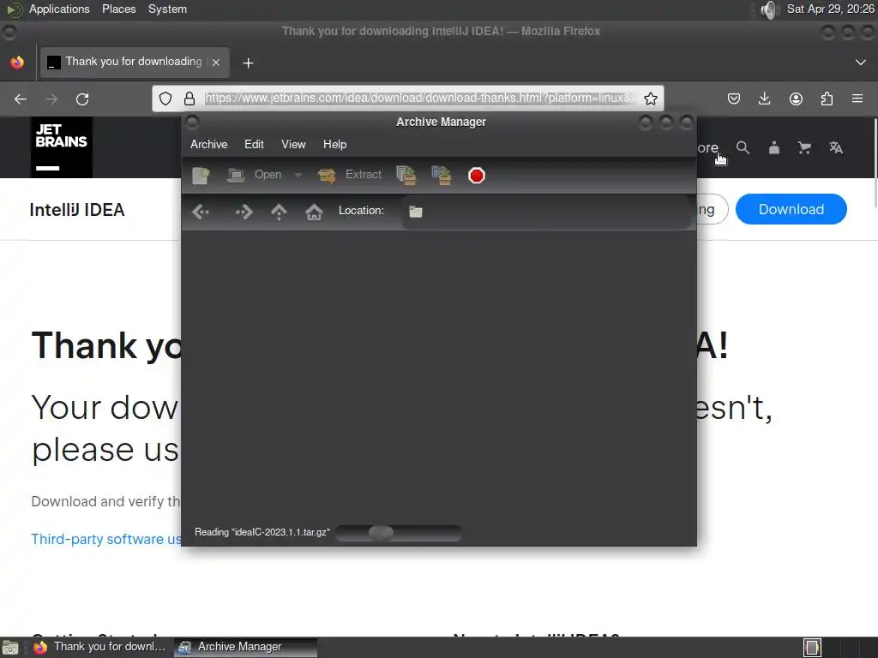This screenshot has width=878, height=658.
Task: Open the Help menu in Archive Manager
Action: [x=335, y=144]
